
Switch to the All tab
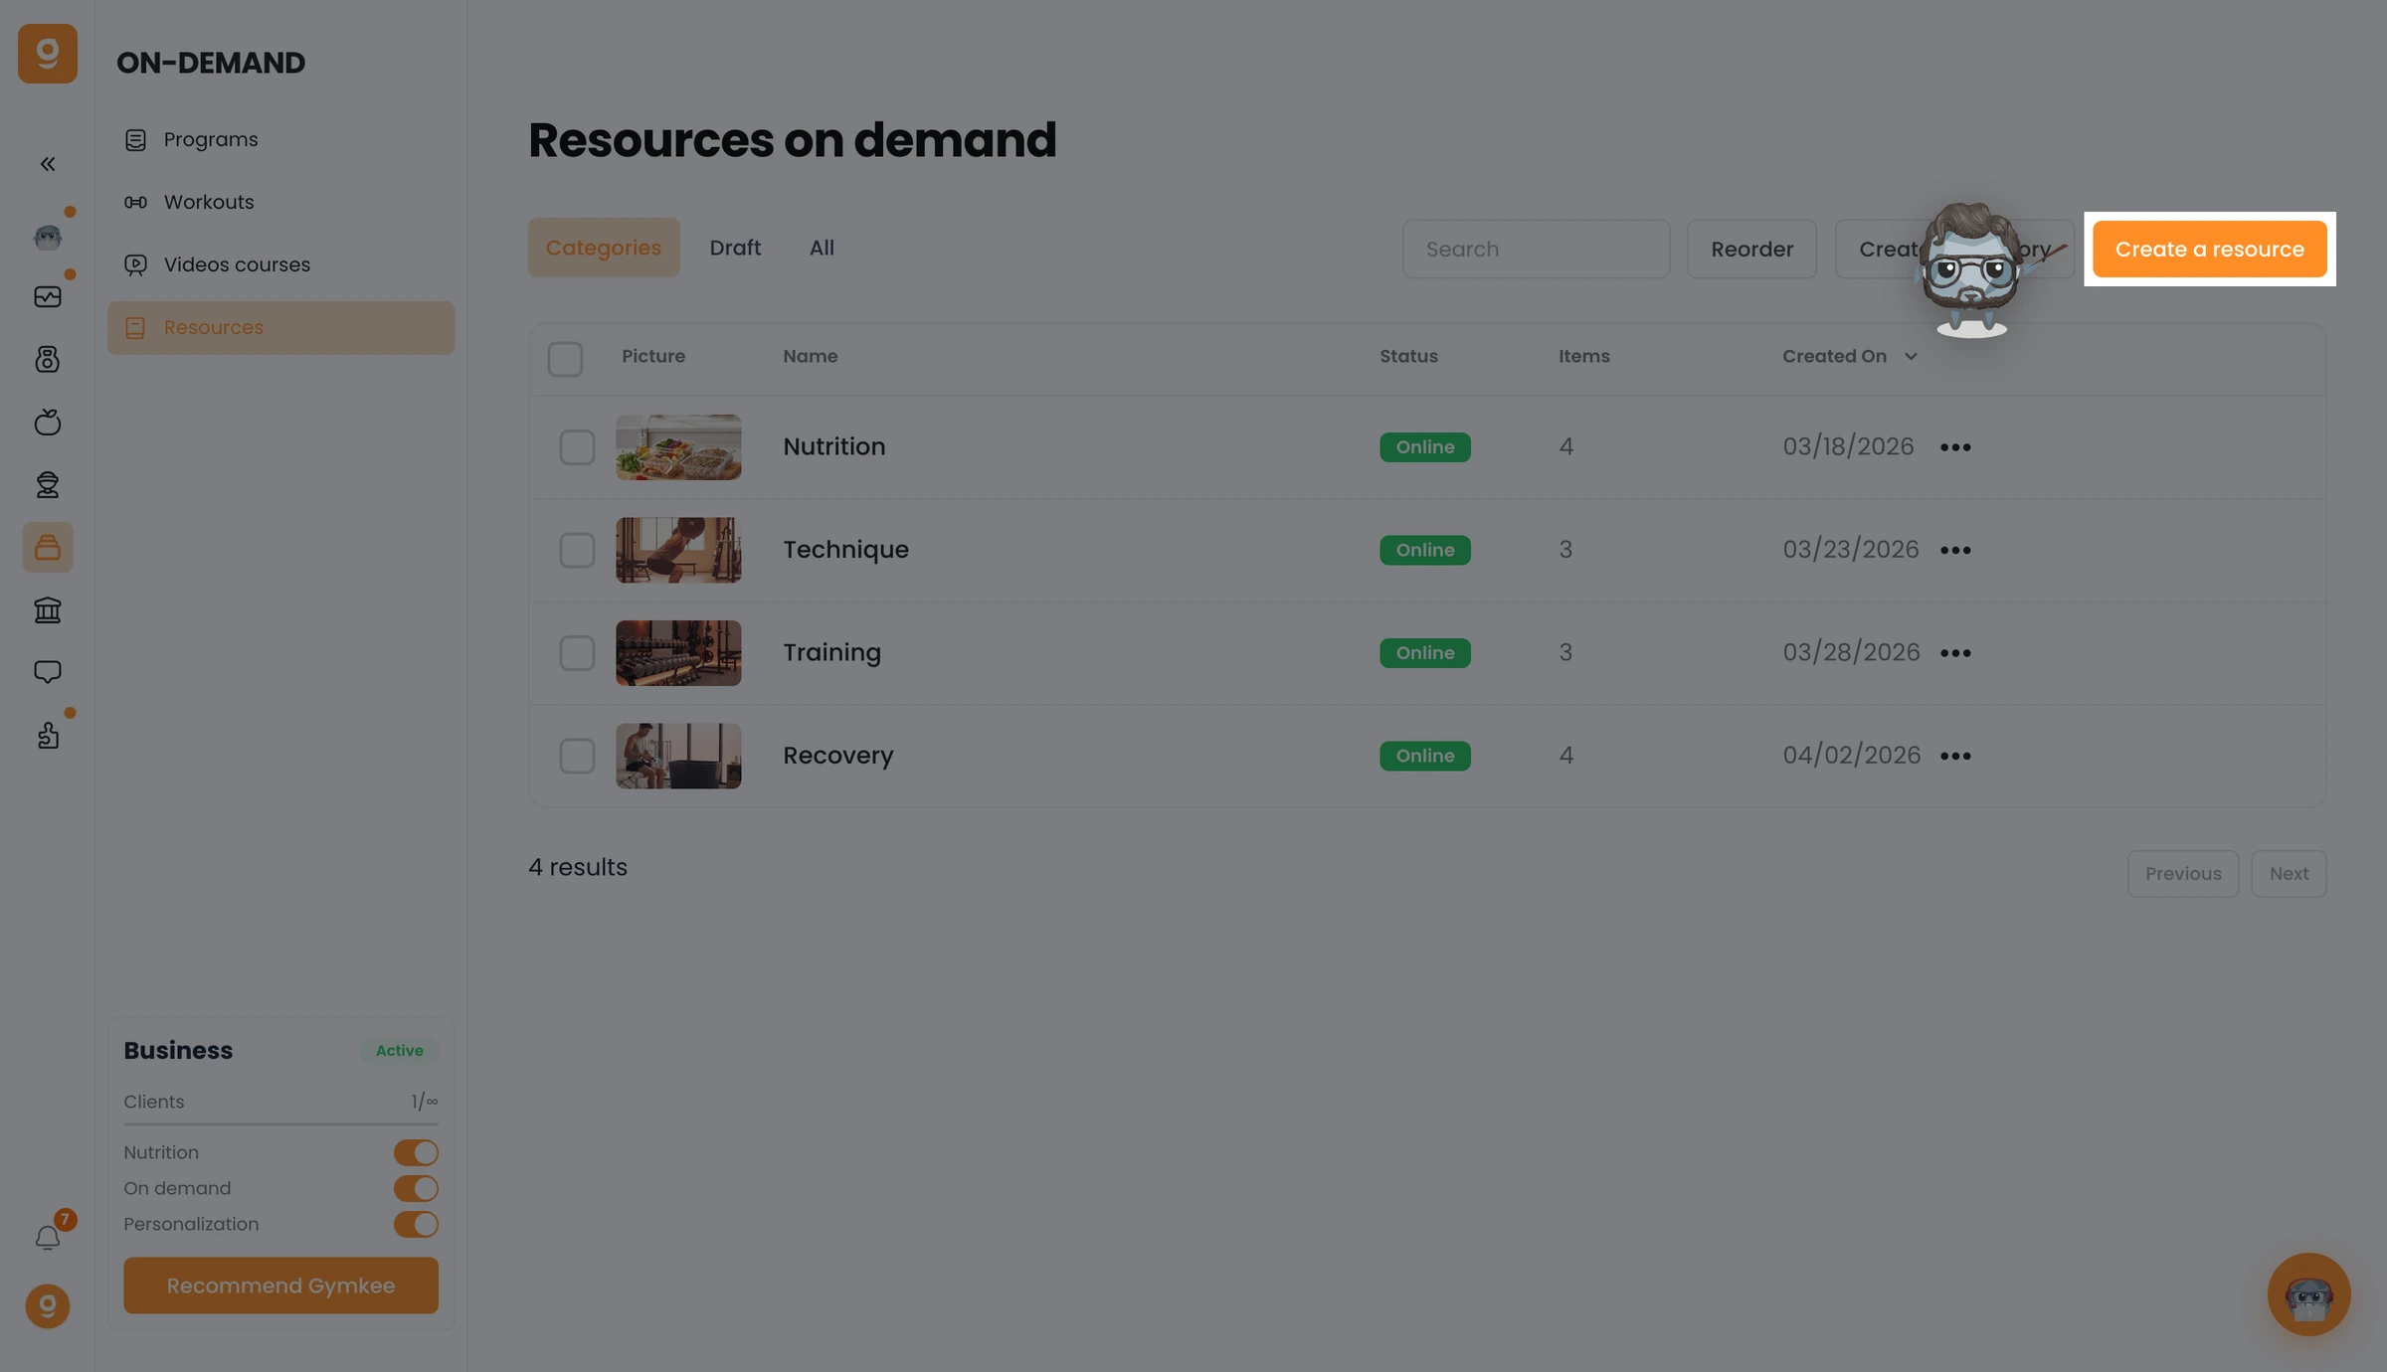pos(822,248)
